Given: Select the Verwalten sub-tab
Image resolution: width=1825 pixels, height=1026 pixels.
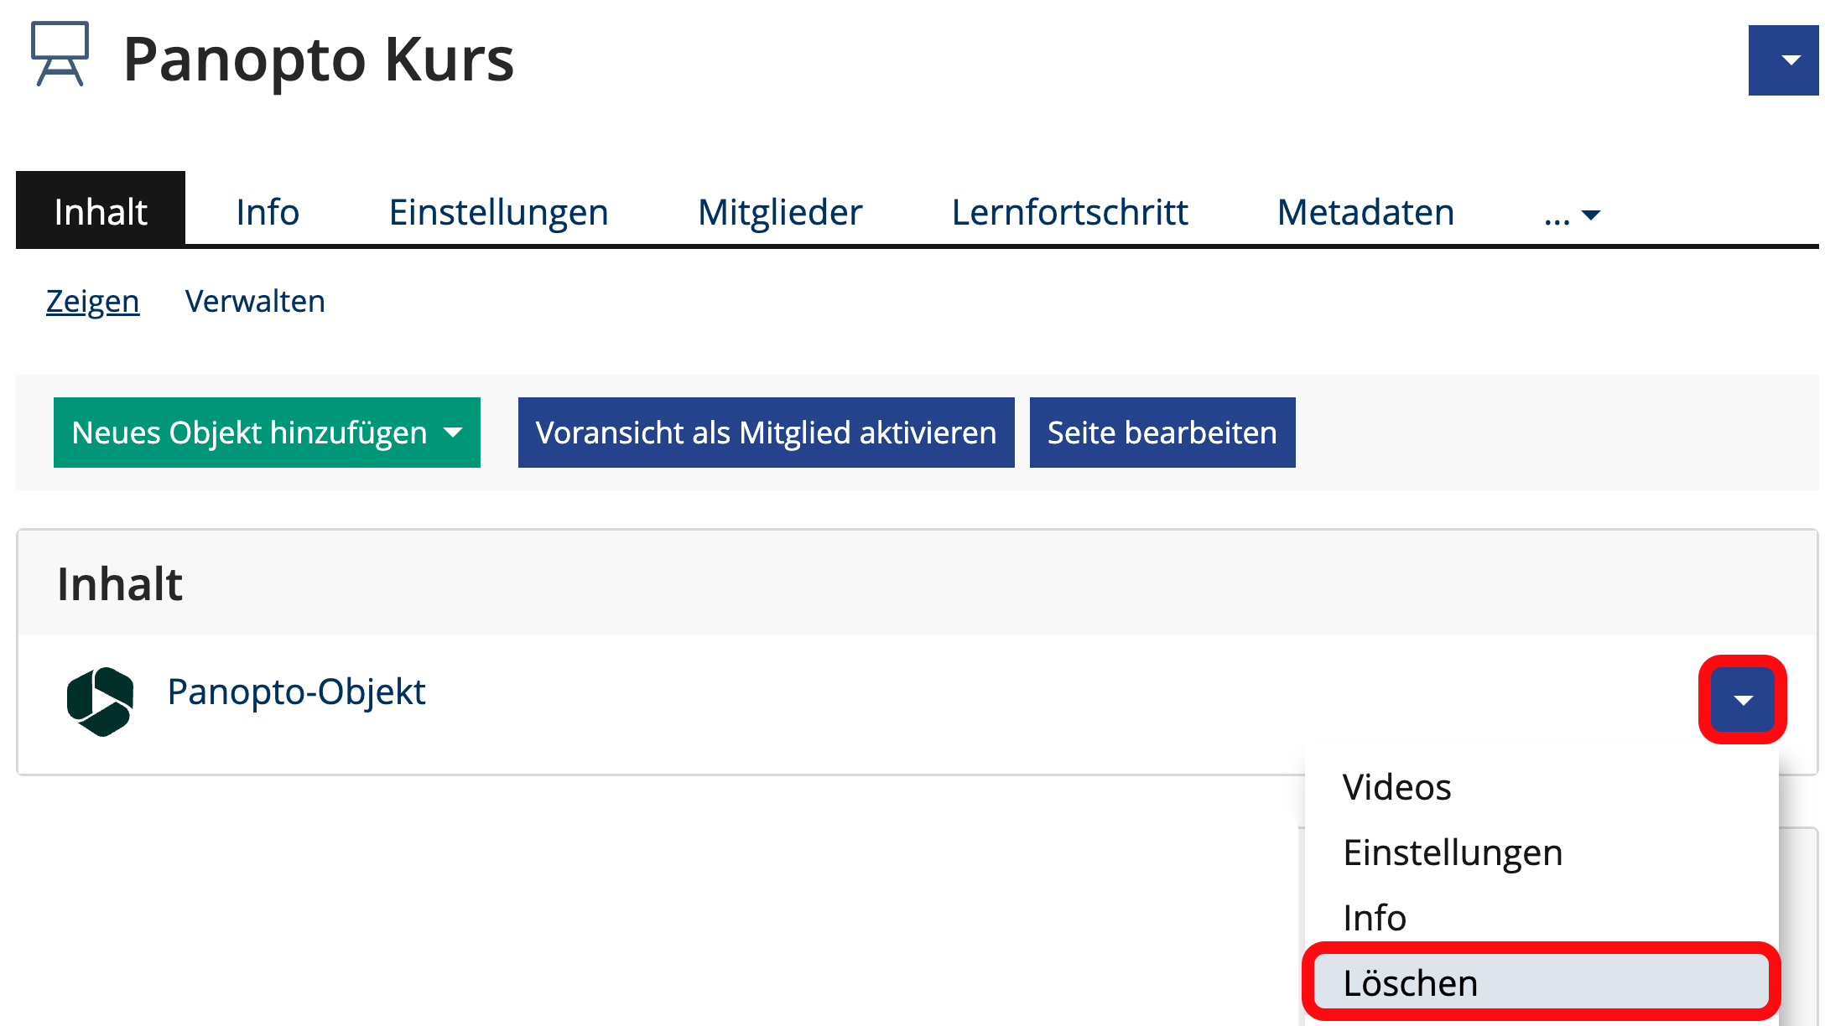Looking at the screenshot, I should pyautogui.click(x=255, y=301).
